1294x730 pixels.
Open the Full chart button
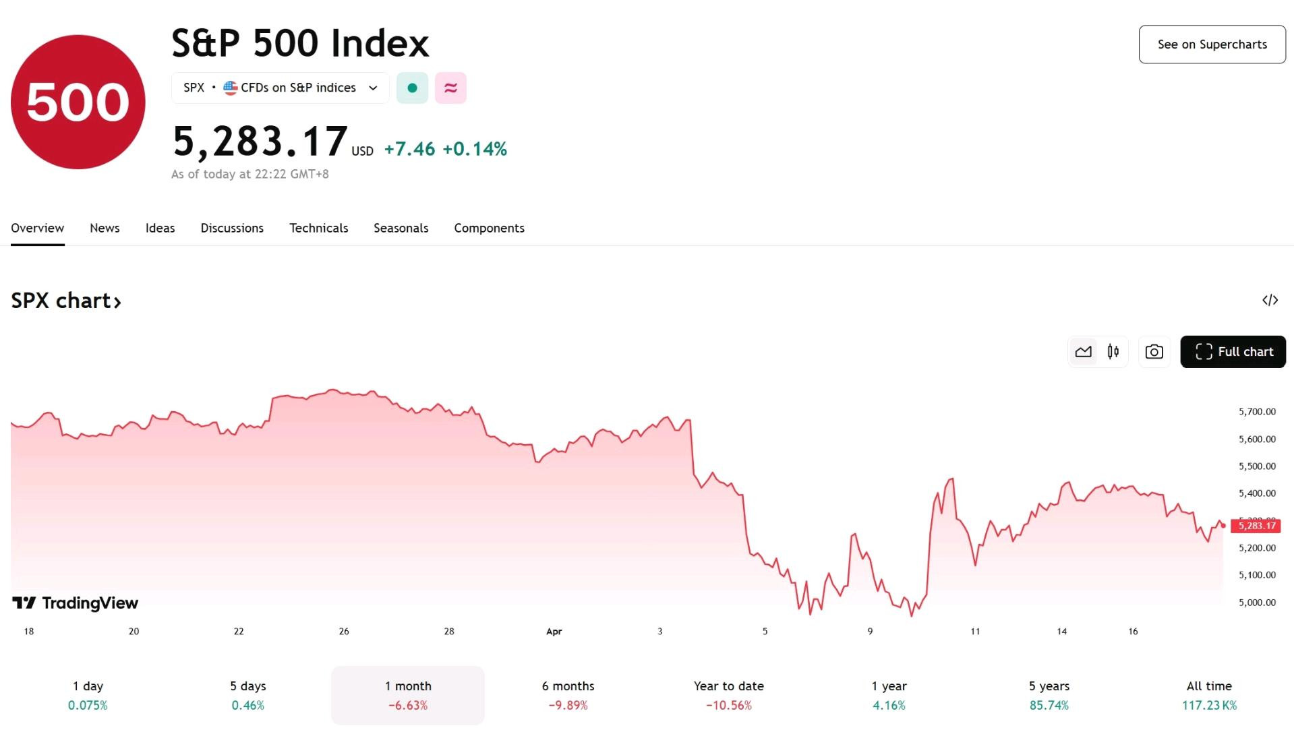(x=1233, y=352)
